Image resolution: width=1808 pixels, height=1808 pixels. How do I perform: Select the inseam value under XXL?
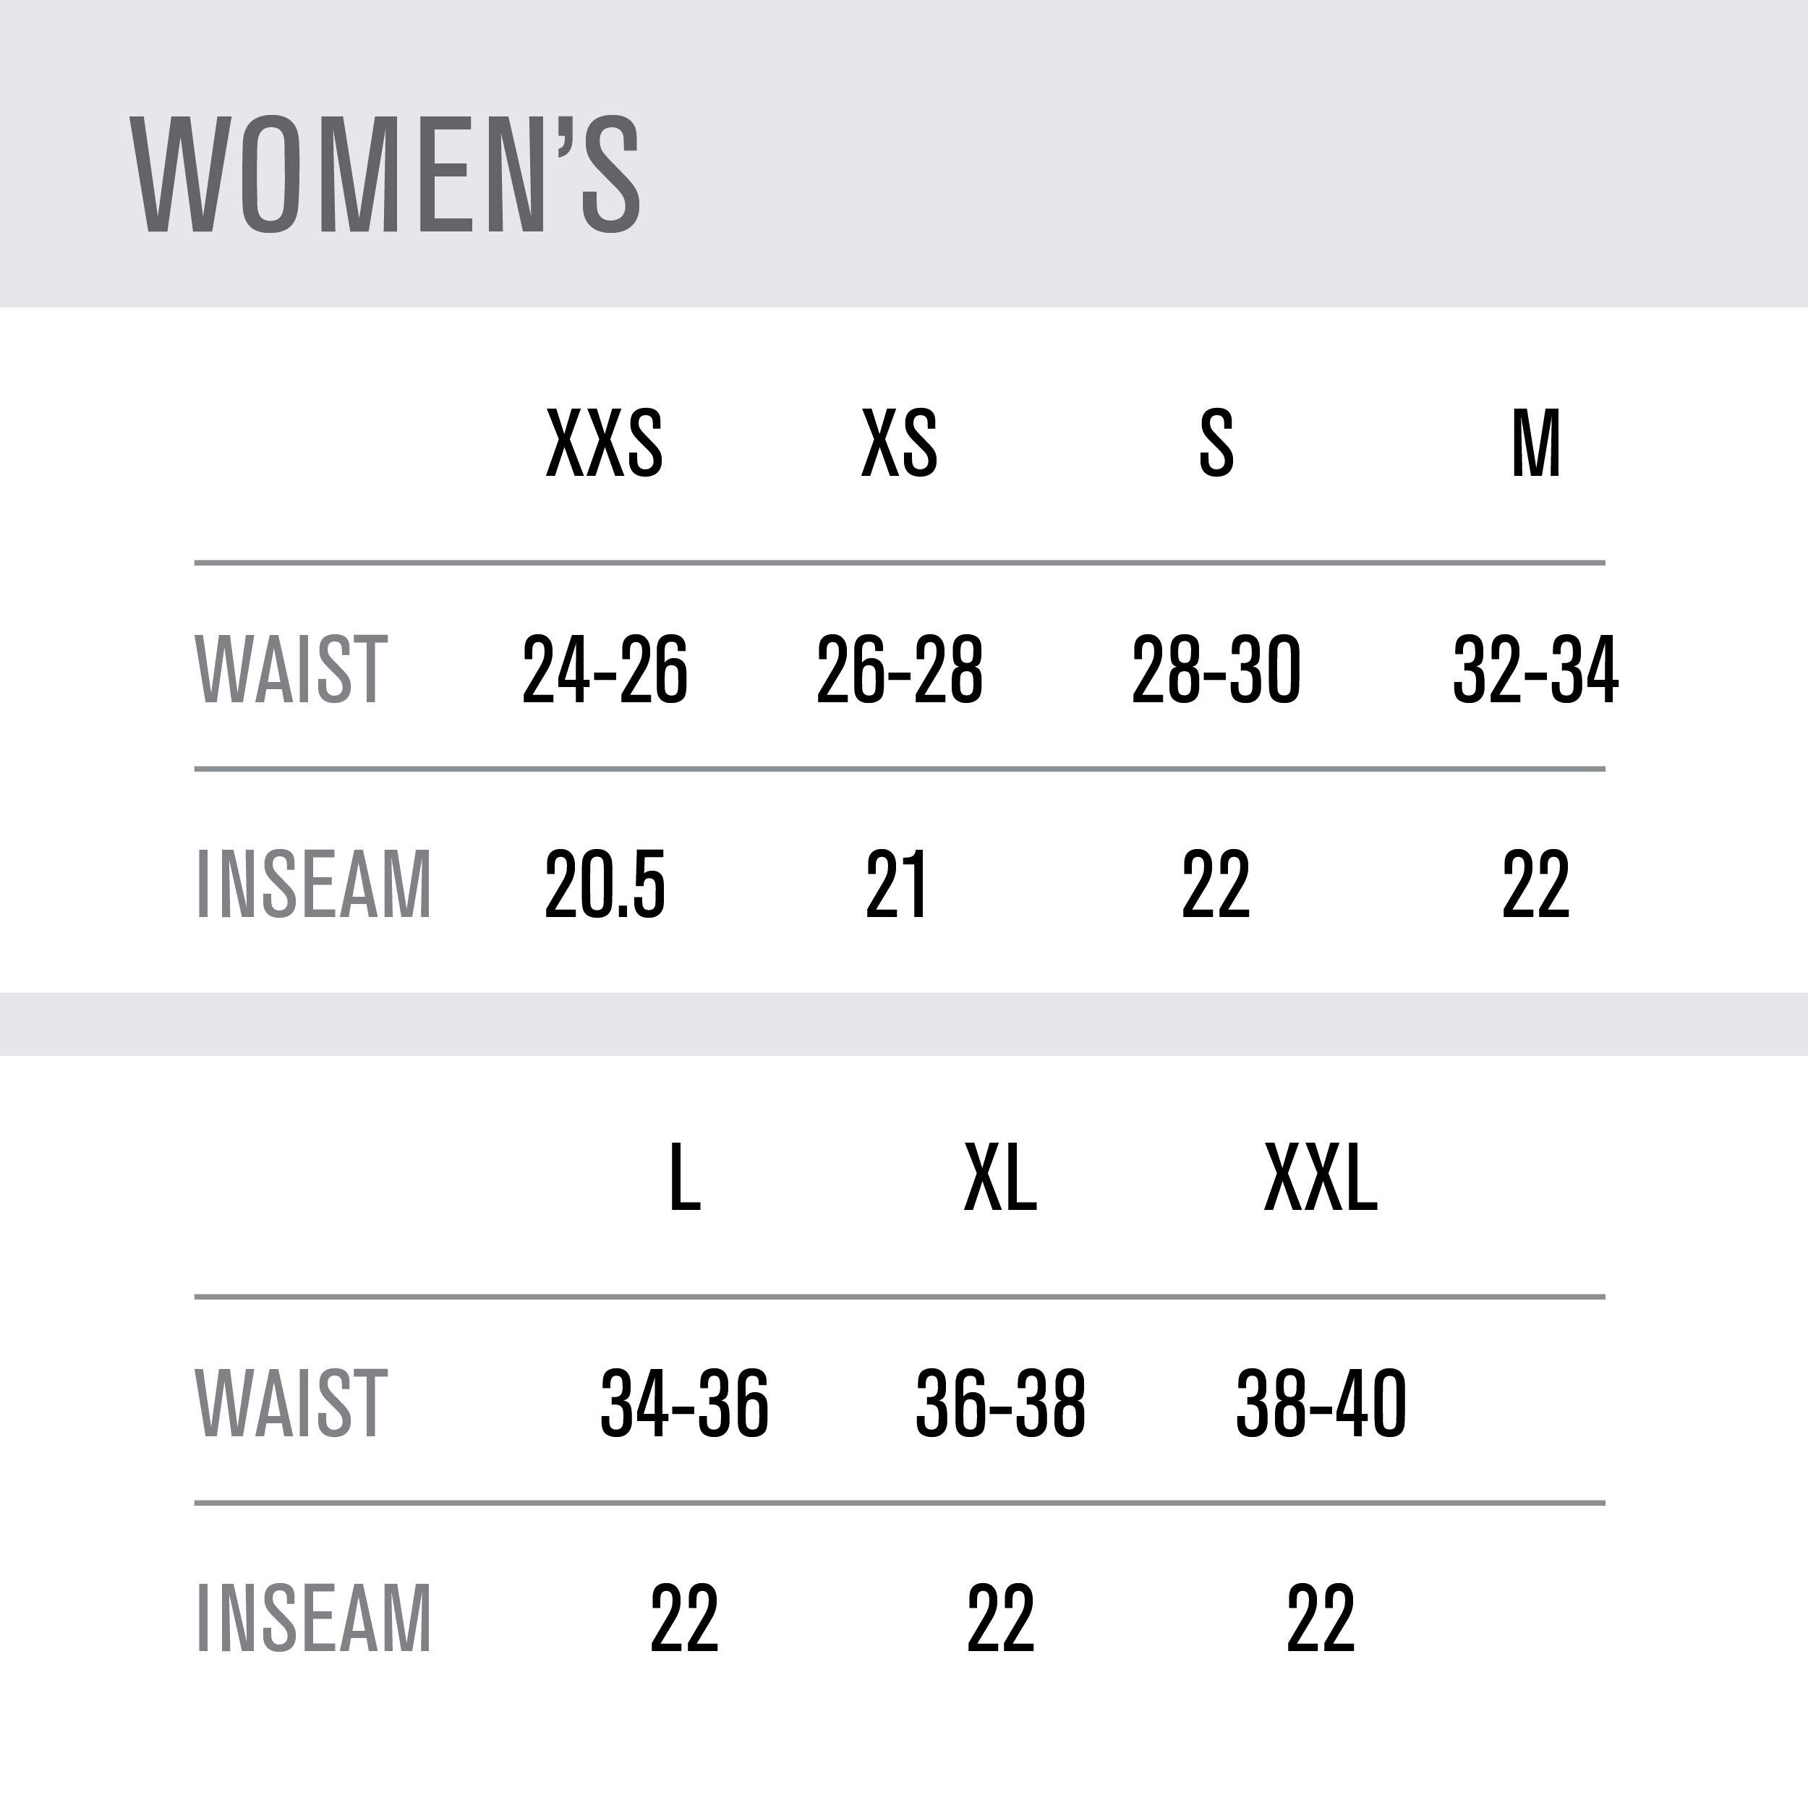(x=1321, y=1618)
